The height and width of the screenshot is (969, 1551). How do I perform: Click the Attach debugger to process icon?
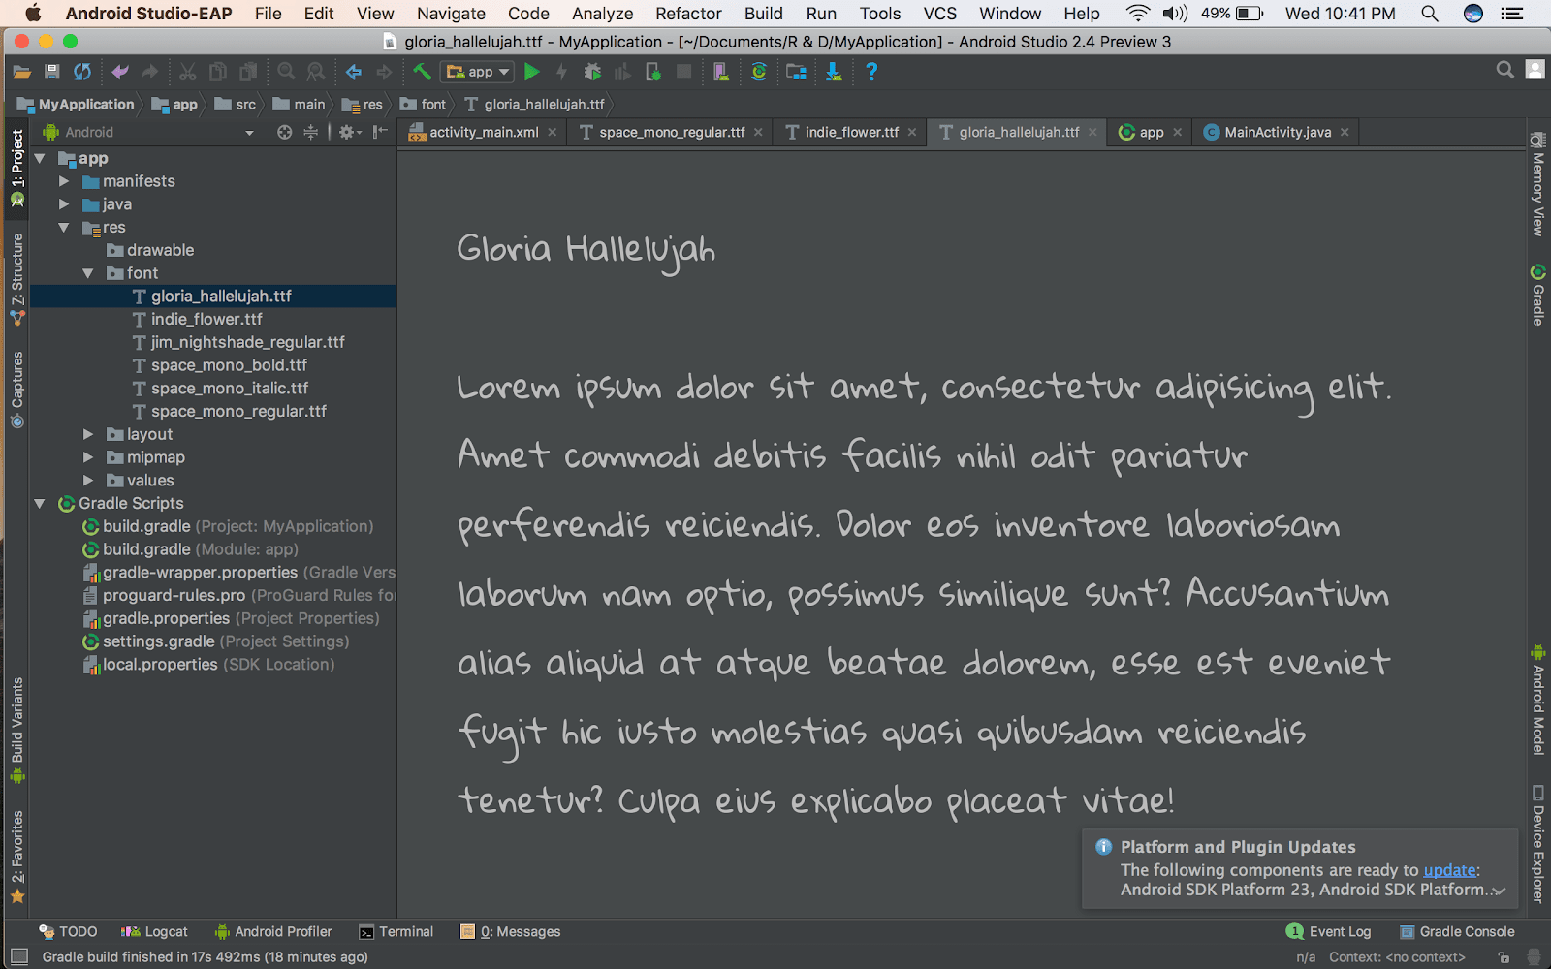click(x=653, y=72)
